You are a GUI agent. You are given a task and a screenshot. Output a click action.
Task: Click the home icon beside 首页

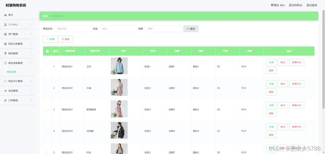5,15
